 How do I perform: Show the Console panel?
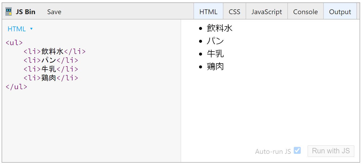[x=305, y=12]
